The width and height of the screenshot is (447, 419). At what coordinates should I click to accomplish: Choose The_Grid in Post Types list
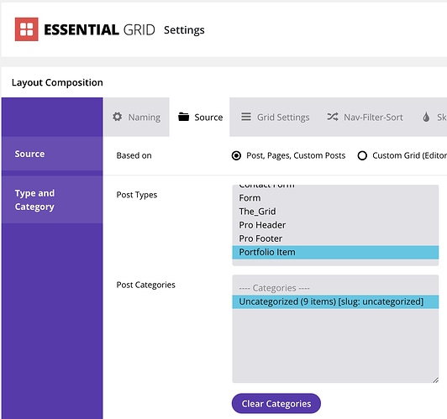pos(335,212)
